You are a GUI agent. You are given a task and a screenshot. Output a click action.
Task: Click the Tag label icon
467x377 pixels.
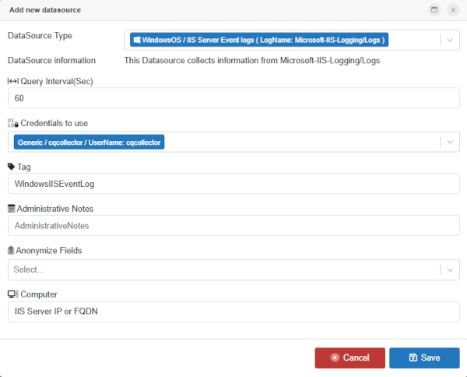coord(12,167)
